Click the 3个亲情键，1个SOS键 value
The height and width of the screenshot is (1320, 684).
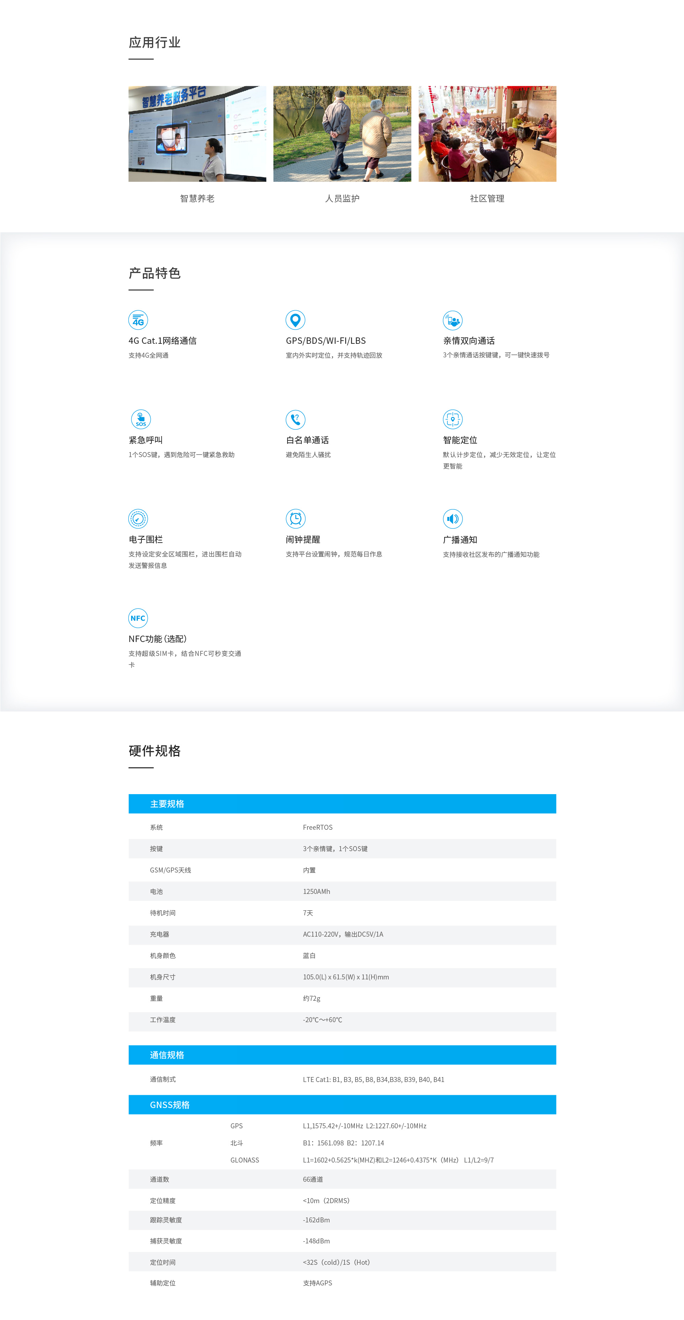pos(335,849)
